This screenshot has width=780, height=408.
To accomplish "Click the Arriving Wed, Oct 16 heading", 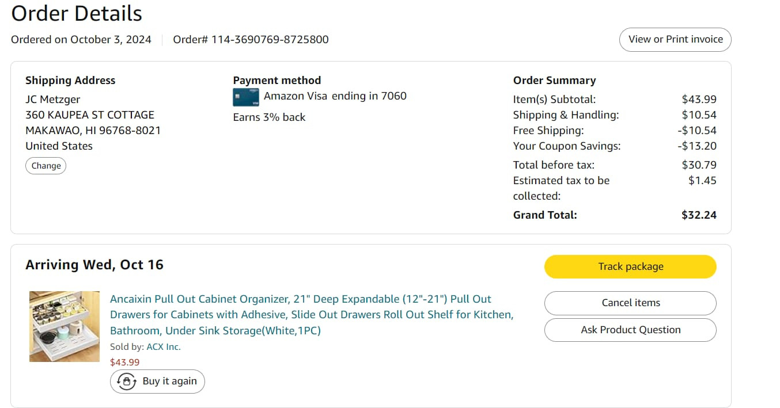I will 94,265.
